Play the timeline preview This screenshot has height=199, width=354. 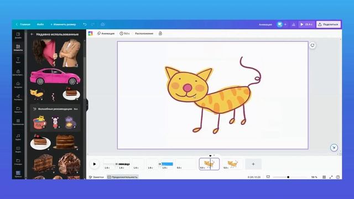(x=95, y=164)
